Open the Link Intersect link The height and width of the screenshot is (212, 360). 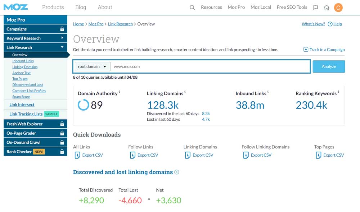pos(22,105)
